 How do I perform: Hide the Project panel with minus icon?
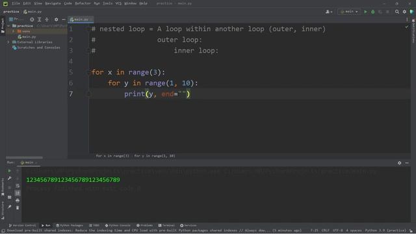coord(64,19)
